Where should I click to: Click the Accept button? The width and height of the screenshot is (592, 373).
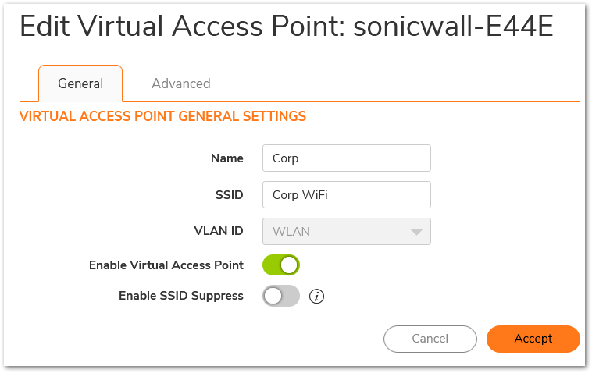[x=533, y=339]
